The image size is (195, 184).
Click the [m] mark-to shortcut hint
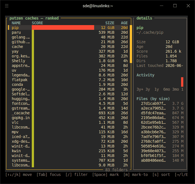(136, 175)
